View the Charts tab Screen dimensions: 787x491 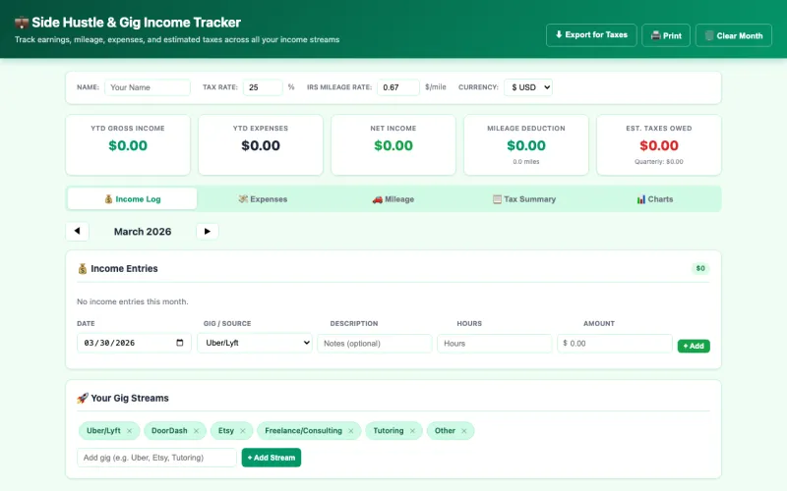[x=654, y=199]
